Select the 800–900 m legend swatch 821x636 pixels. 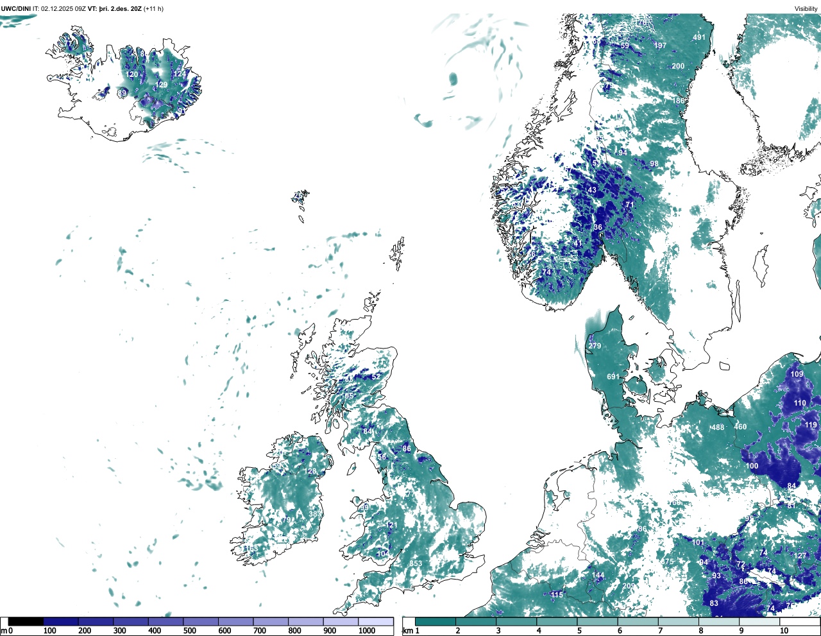306,621
